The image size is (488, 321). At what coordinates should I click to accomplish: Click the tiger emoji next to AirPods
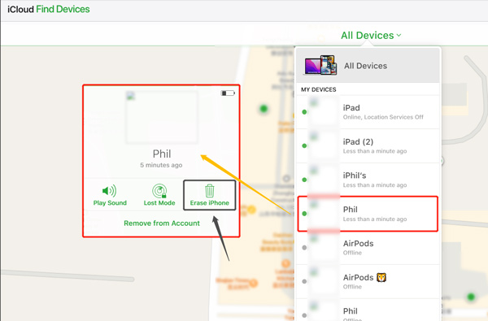point(381,277)
